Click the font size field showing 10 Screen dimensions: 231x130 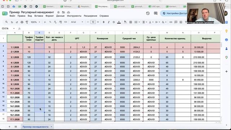pyautogui.click(x=93, y=22)
